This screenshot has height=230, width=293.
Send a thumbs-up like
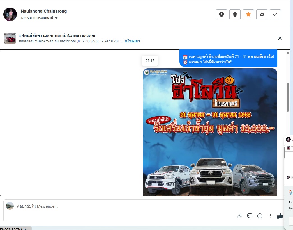click(x=280, y=216)
